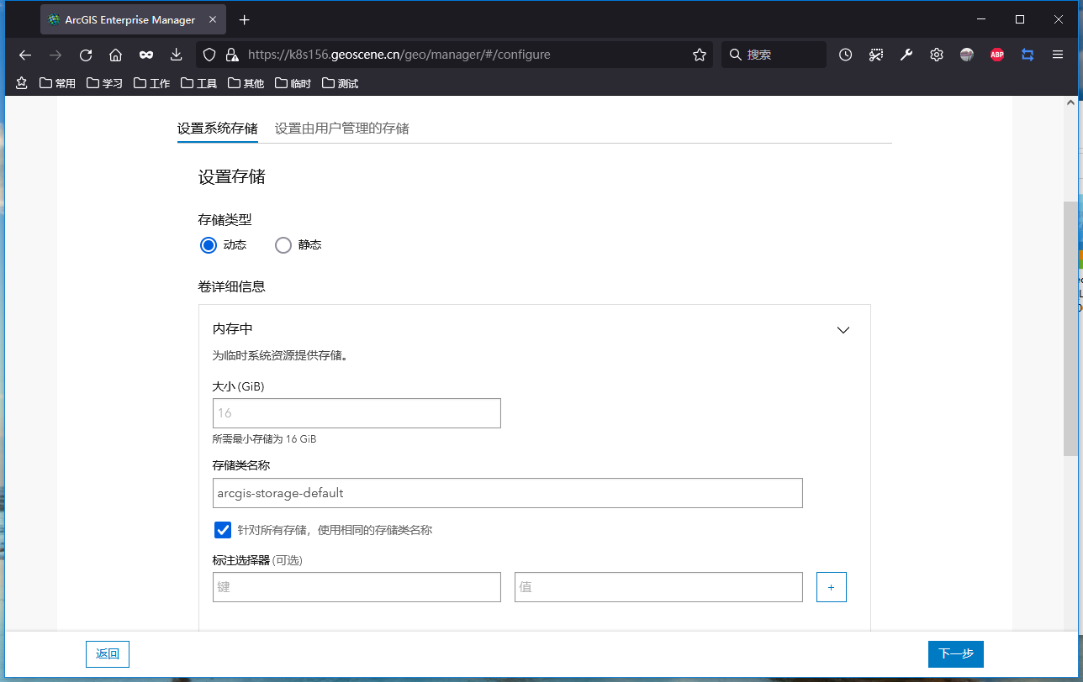Reload the page with the refresh icon
The width and height of the screenshot is (1083, 682).
tap(86, 55)
